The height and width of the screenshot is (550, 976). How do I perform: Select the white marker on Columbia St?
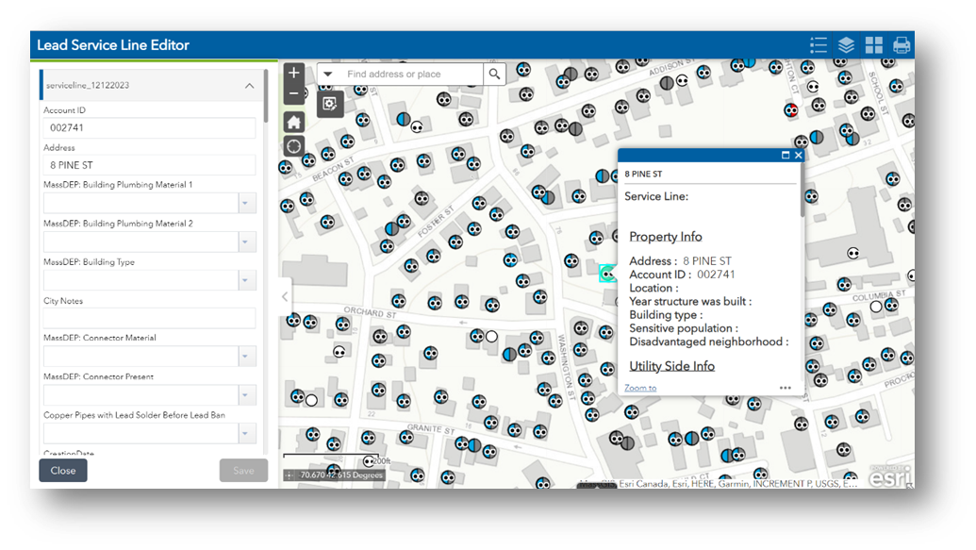pos(876,307)
